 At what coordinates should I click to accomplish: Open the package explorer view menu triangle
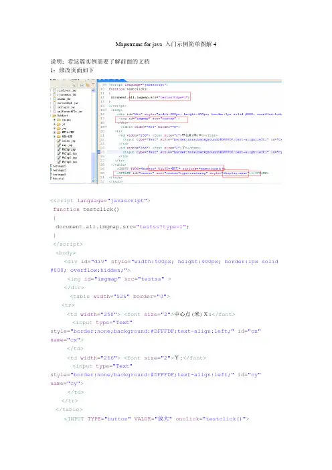click(93, 84)
